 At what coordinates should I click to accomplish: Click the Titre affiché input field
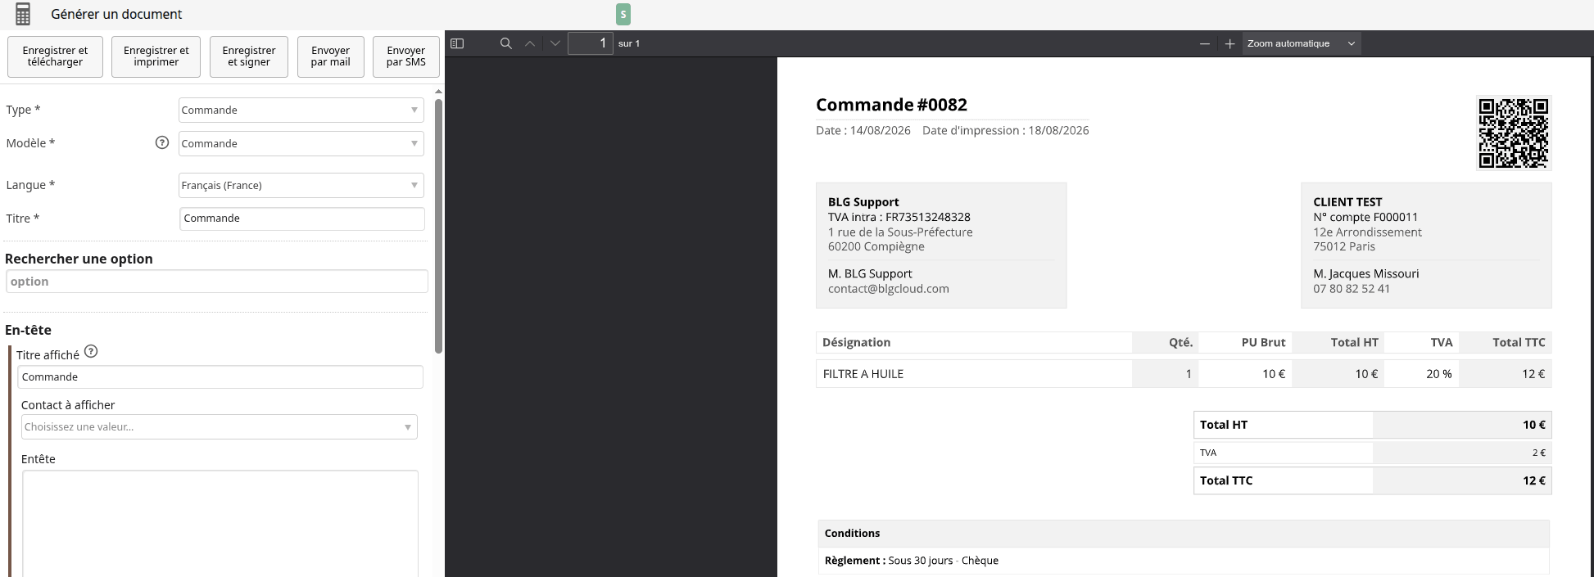pos(220,377)
